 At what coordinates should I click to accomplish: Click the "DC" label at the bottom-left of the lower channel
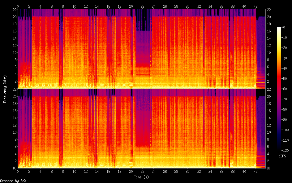click(14, 168)
